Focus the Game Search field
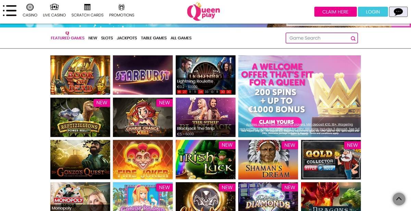This screenshot has width=411, height=211. [x=322, y=38]
